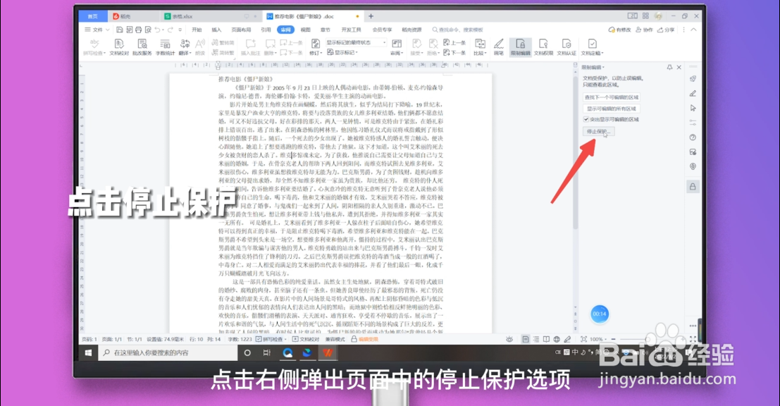Viewport: 780px width, 406px height.
Task: Click the 限制编辑 ribbon icon
Action: point(520,47)
